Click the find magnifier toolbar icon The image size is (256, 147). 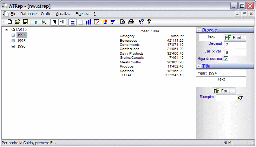[x=44, y=22]
